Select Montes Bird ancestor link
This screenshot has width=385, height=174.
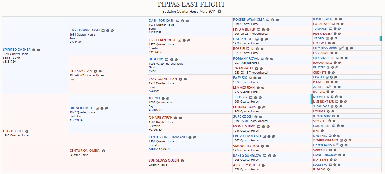click(x=244, y=126)
